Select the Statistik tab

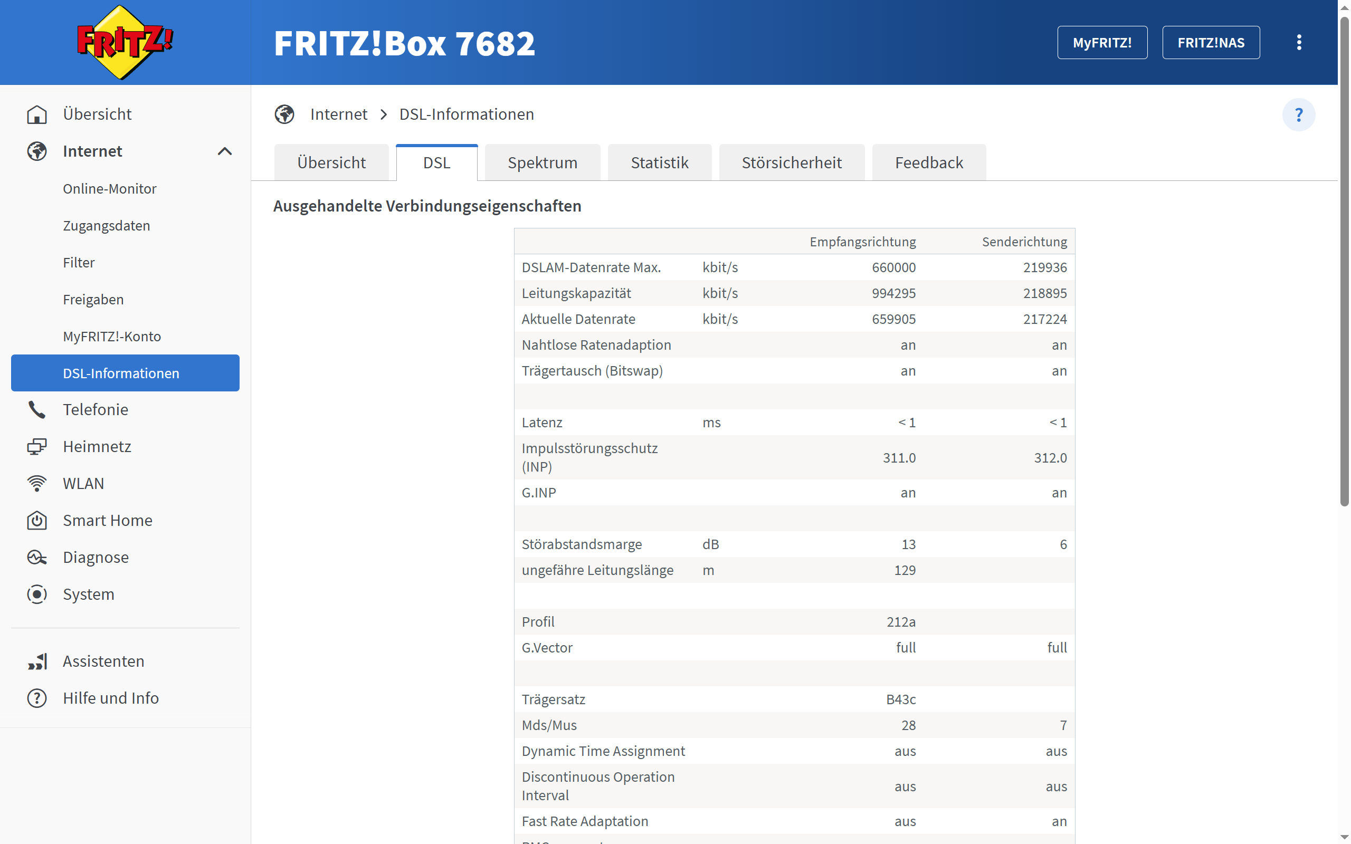(659, 163)
